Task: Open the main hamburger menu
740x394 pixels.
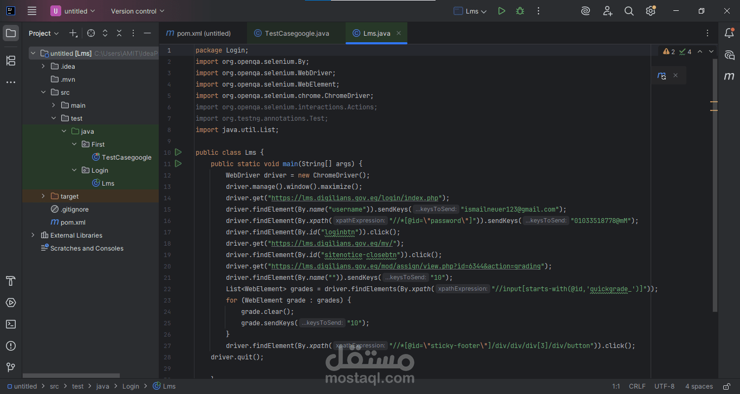Action: 32,11
